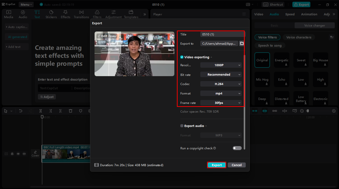
Task: Open the Bit rate dropdown showing Recommended
Action: [221, 75]
